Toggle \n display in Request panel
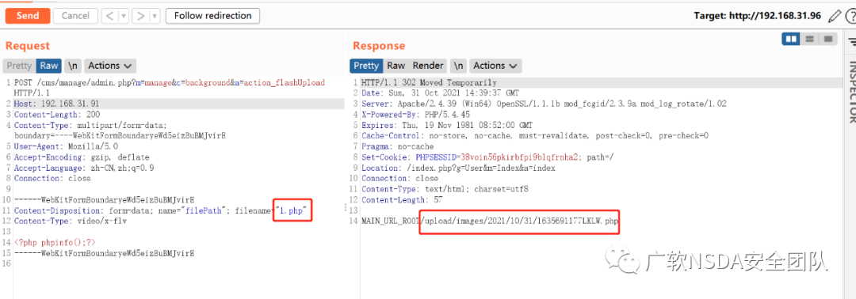Screen dimensions: 856x299 click(x=72, y=66)
